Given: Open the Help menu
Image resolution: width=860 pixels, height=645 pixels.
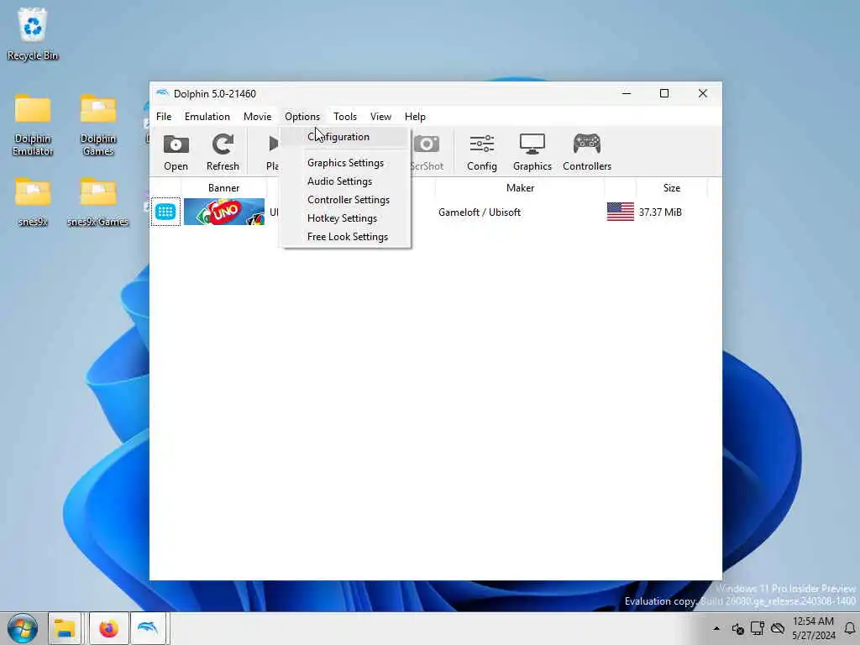Looking at the screenshot, I should [x=415, y=116].
